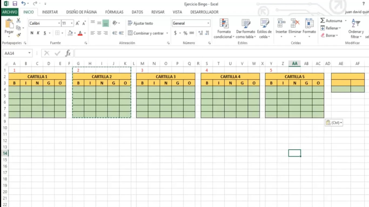
Task: Click the insert function fx icon
Action: click(68, 53)
